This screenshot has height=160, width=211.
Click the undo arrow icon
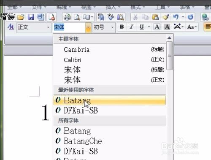point(176,17)
